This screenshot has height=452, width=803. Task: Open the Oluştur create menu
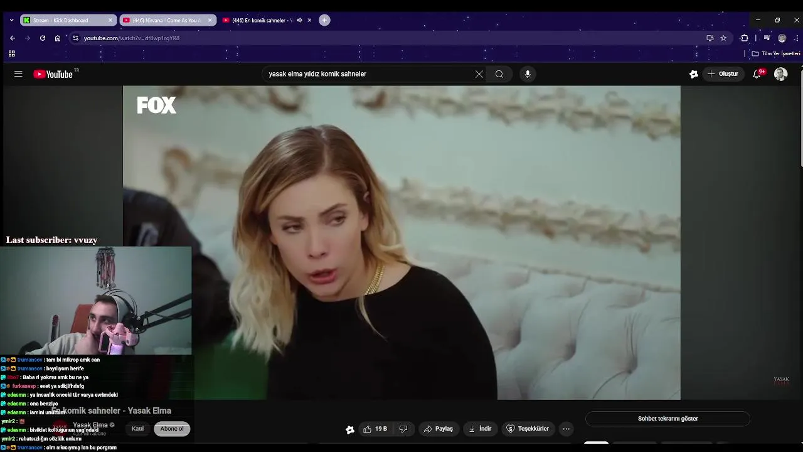click(x=723, y=74)
